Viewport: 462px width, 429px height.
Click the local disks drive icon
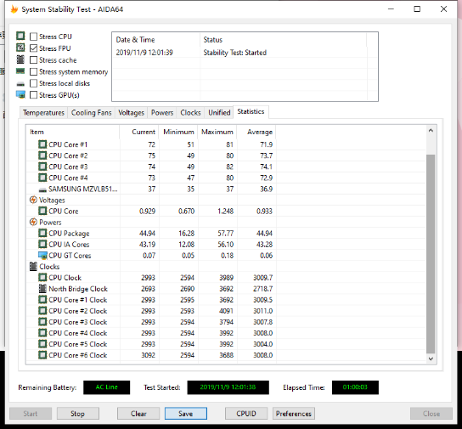[x=20, y=84]
